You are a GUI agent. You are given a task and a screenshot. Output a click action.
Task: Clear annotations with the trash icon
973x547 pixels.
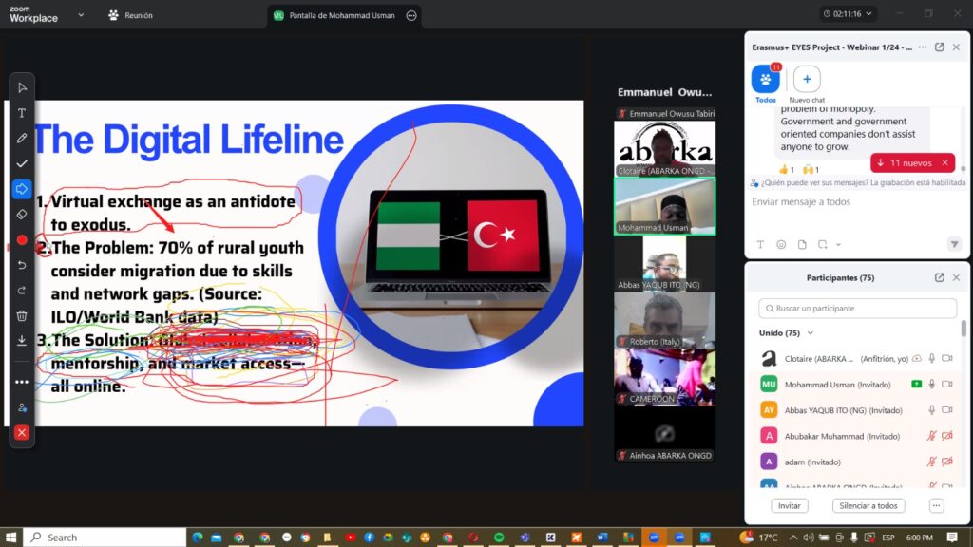point(22,315)
